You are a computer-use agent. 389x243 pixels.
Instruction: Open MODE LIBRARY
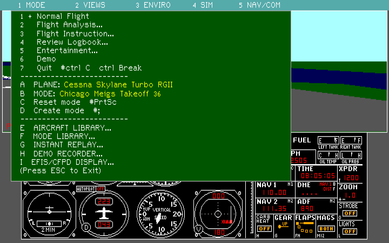(58, 137)
